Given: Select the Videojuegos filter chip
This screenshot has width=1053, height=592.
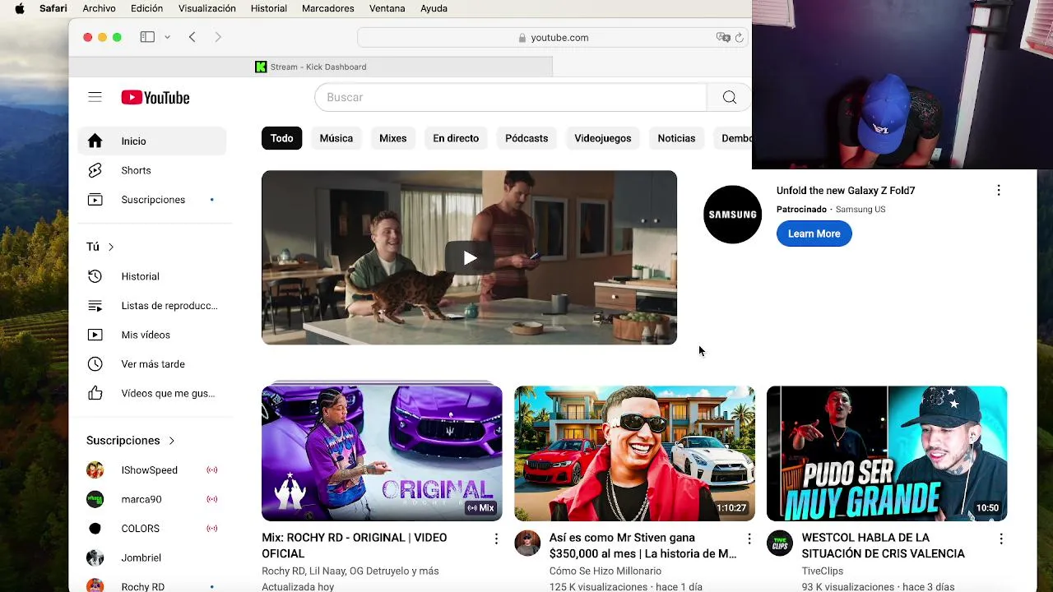Looking at the screenshot, I should pos(603,138).
